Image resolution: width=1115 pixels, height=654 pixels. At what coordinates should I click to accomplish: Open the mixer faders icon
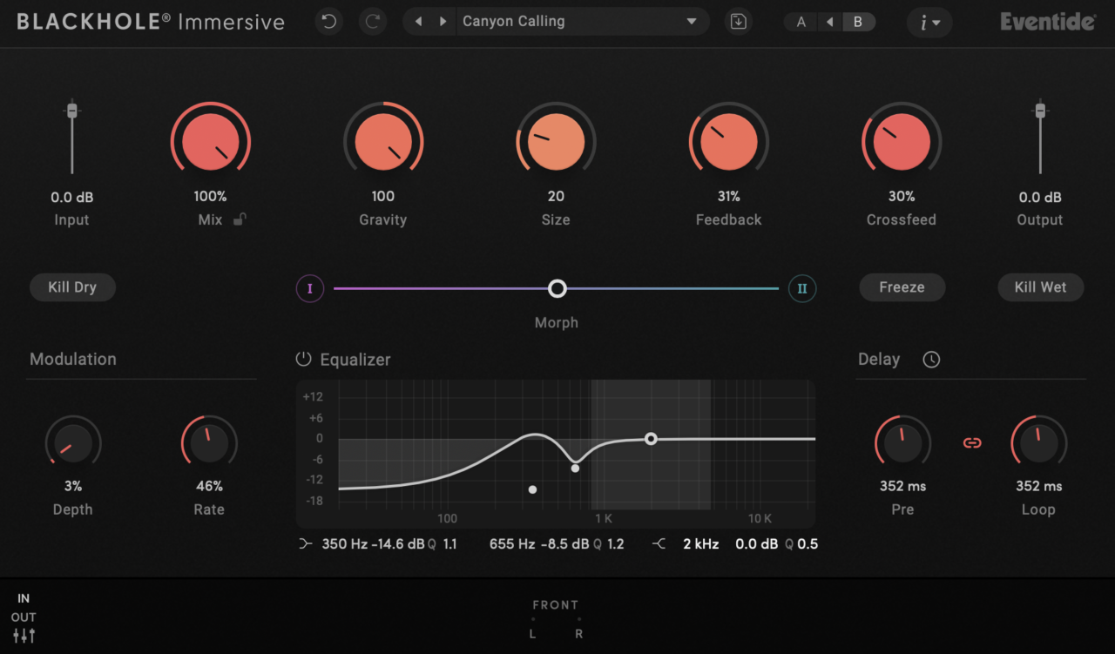24,637
